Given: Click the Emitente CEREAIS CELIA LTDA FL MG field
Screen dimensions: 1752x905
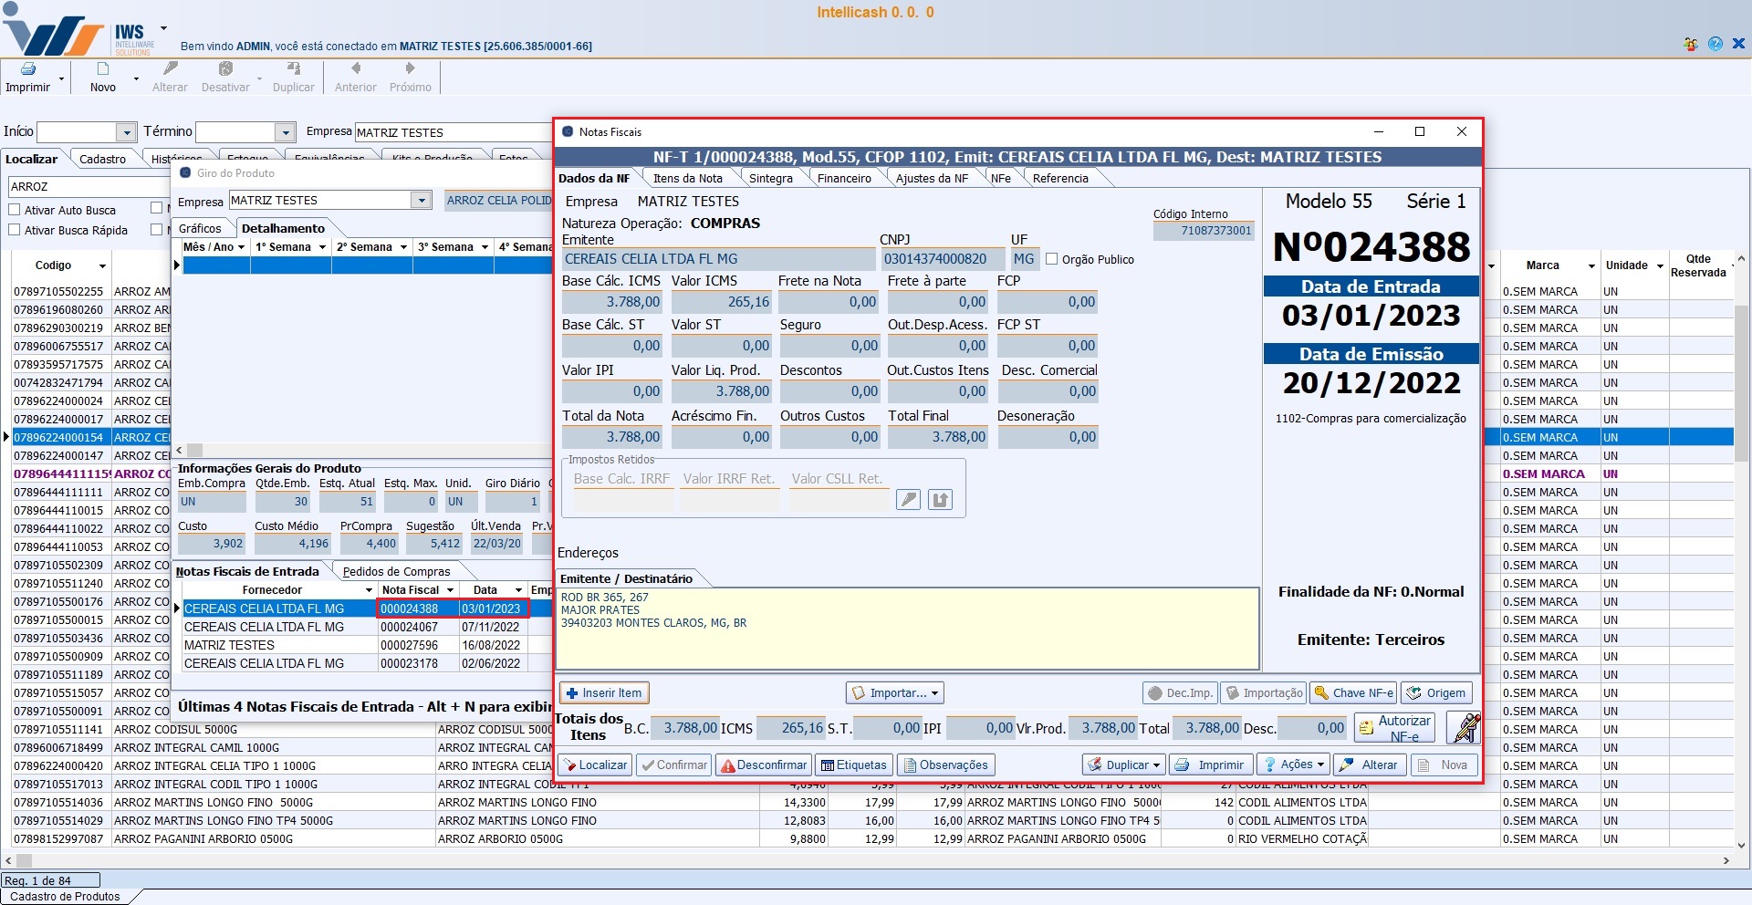Looking at the screenshot, I should [x=718, y=259].
